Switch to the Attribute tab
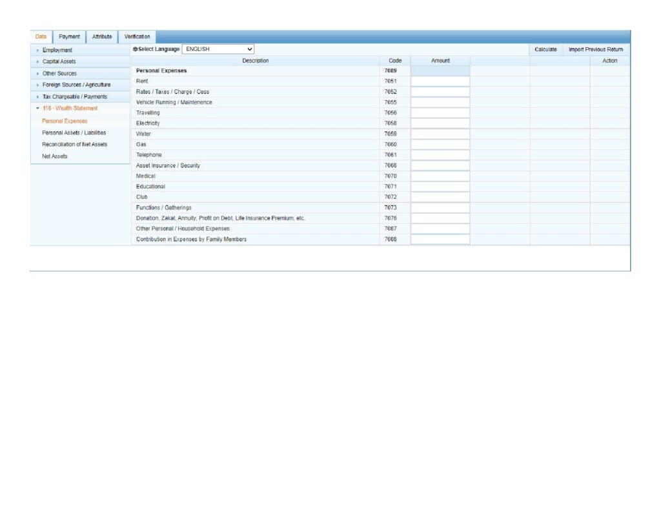 (x=102, y=37)
